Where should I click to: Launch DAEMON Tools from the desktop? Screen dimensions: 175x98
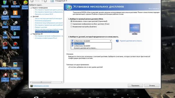click(5, 15)
